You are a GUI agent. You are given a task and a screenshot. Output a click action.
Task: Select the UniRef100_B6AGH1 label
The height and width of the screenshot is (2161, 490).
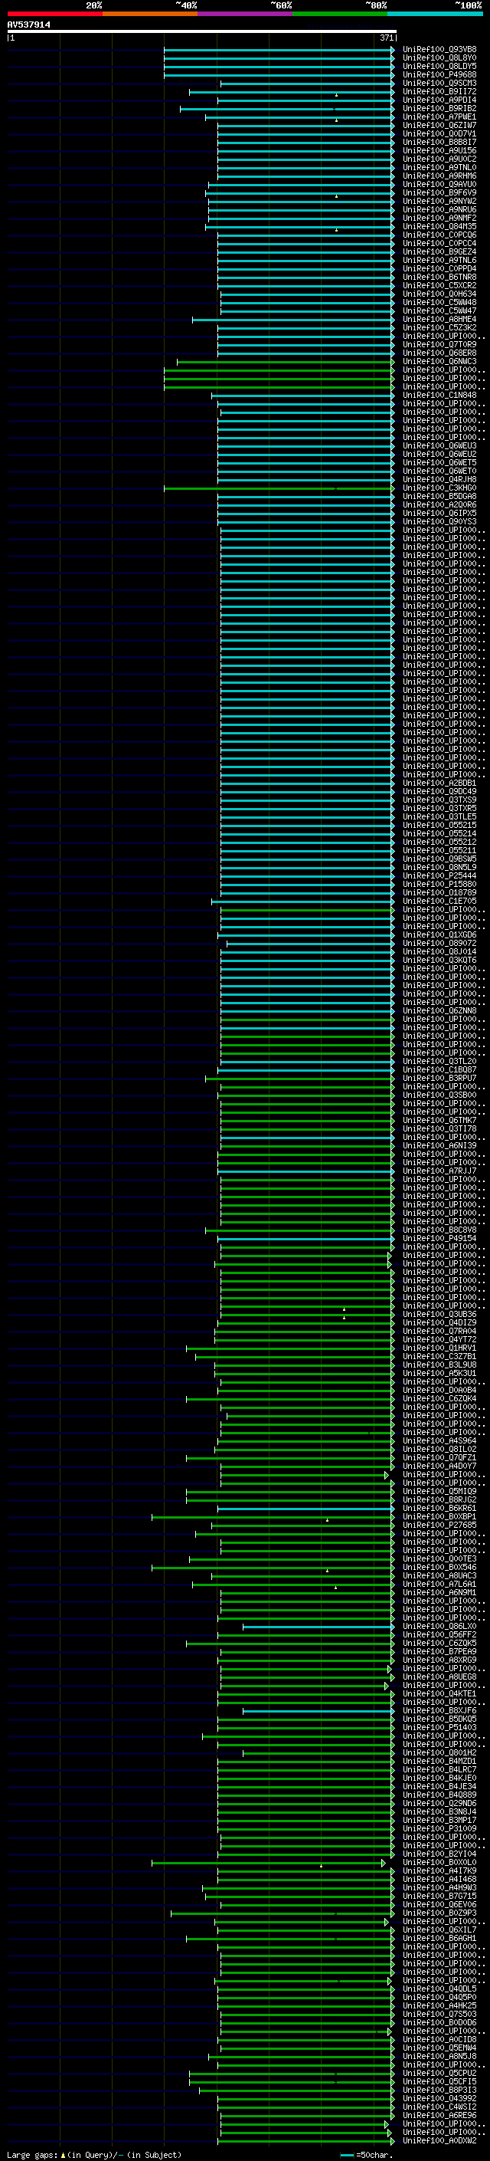point(439,1938)
